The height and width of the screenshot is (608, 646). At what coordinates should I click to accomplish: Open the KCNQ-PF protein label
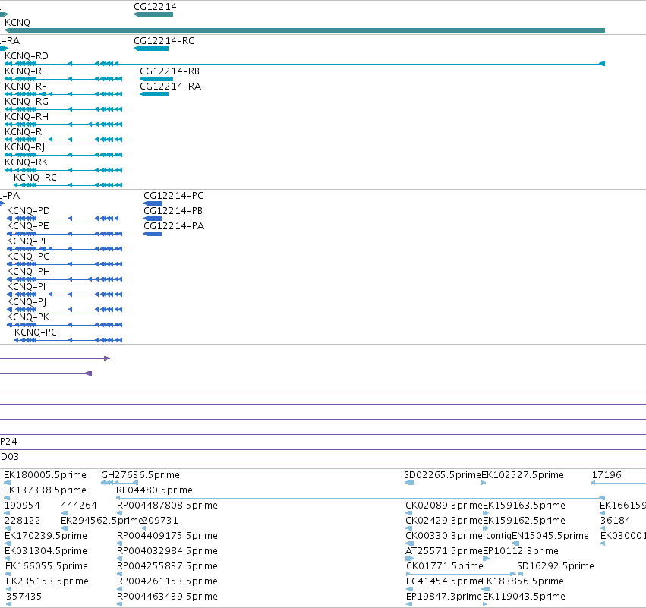[x=27, y=241]
